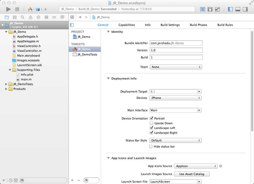Toggle the Navigator pane
The height and width of the screenshot is (184, 254).
(230, 9)
